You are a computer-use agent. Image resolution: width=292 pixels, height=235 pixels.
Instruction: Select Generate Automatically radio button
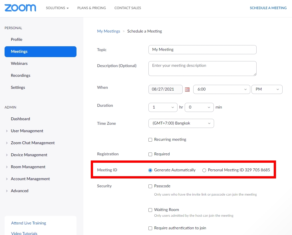pyautogui.click(x=150, y=170)
